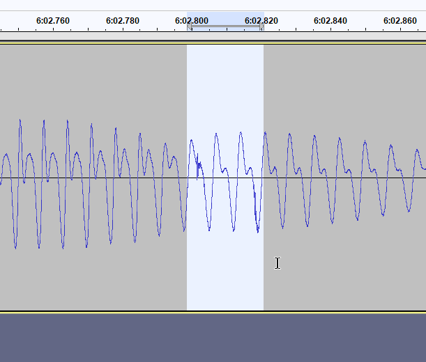Click inside the highlighted selection in the waveform
The image size is (426, 362).
225,178
